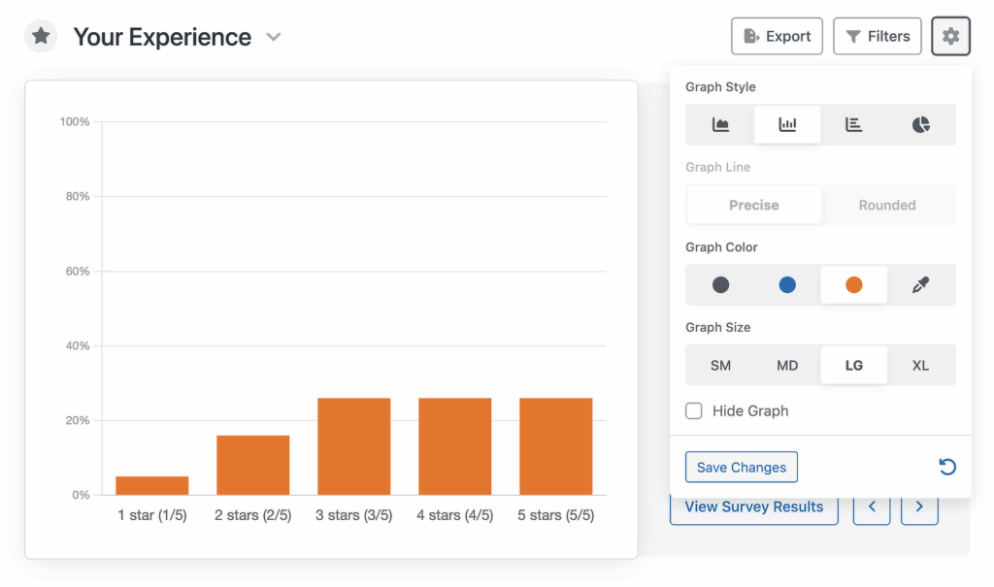Switch graph line to Rounded
This screenshot has width=994, height=587.
(x=887, y=205)
